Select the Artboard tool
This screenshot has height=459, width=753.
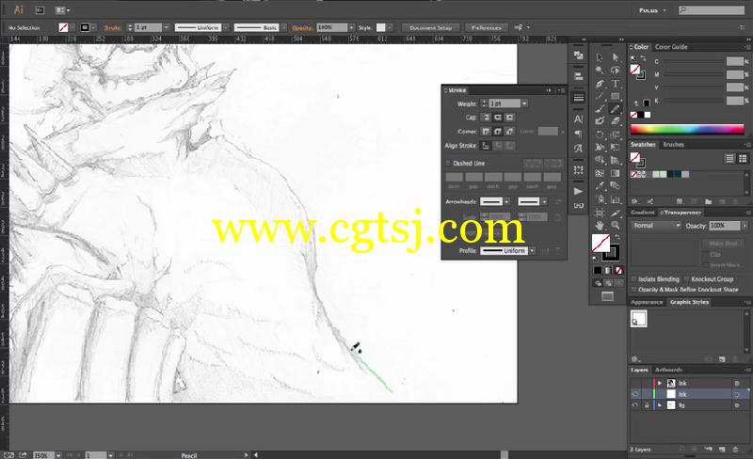(x=600, y=213)
